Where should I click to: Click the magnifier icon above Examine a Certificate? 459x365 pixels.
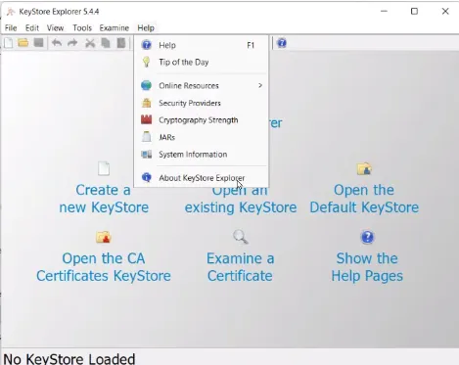click(x=241, y=237)
